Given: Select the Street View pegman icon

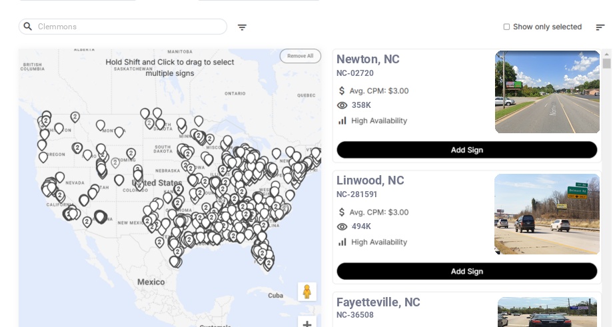Looking at the screenshot, I should 307,292.
